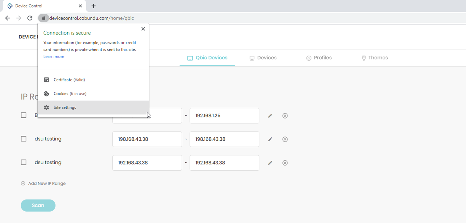Click the end IP field showing 192.168.1.25
The width and height of the screenshot is (466, 223).
(x=225, y=116)
